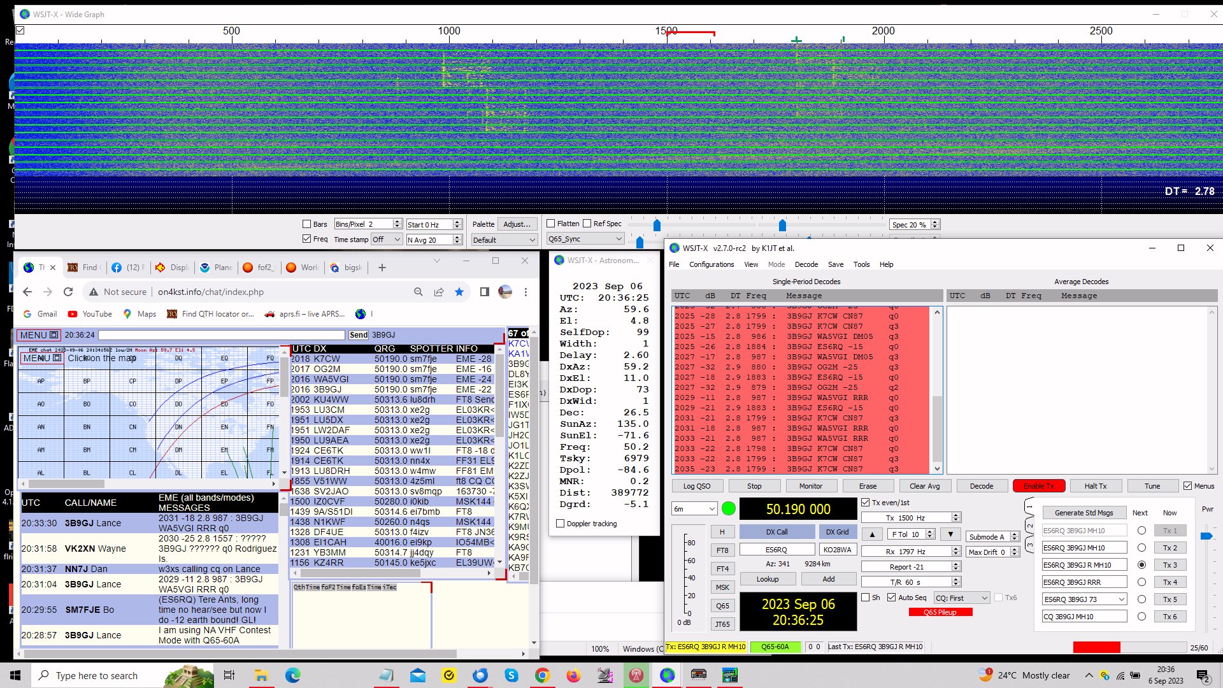1223x688 pixels.
Task: Bookmark page with the star icon
Action: (459, 292)
